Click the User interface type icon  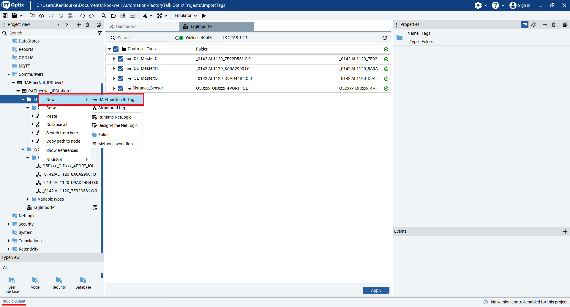(x=12, y=285)
